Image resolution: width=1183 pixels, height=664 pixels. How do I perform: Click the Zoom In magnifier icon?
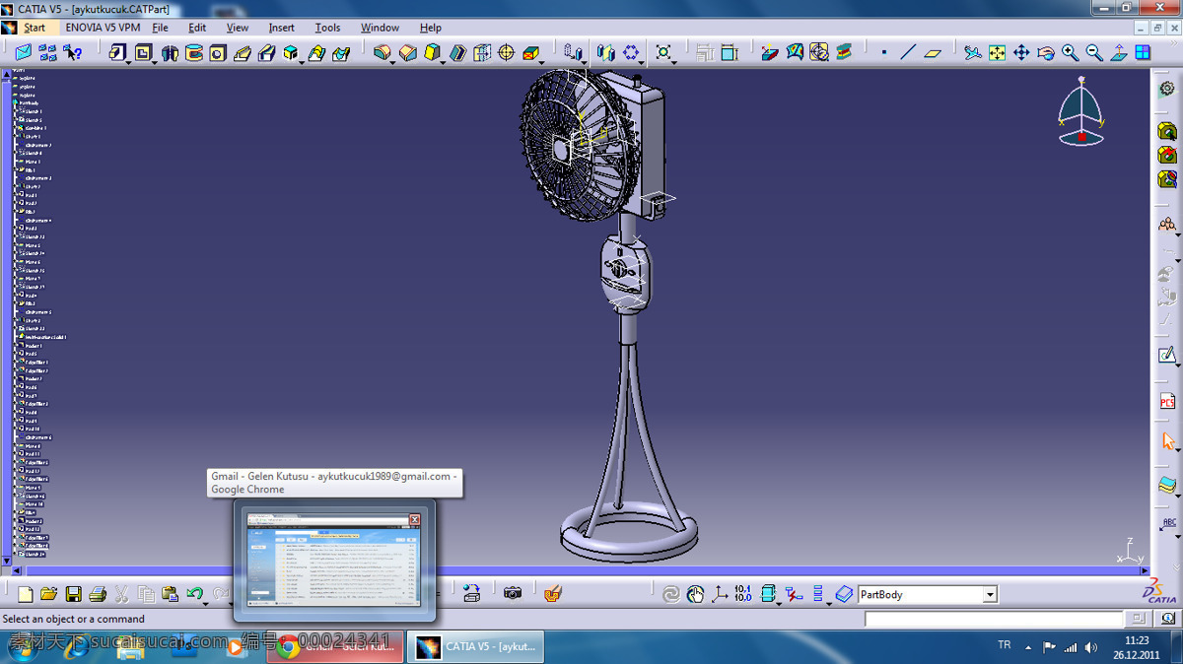(x=1070, y=52)
